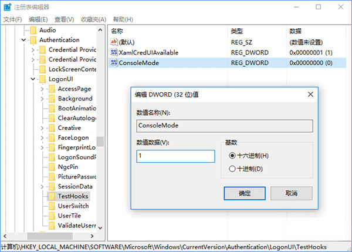Collapse the Authentication tree node

click(24, 40)
